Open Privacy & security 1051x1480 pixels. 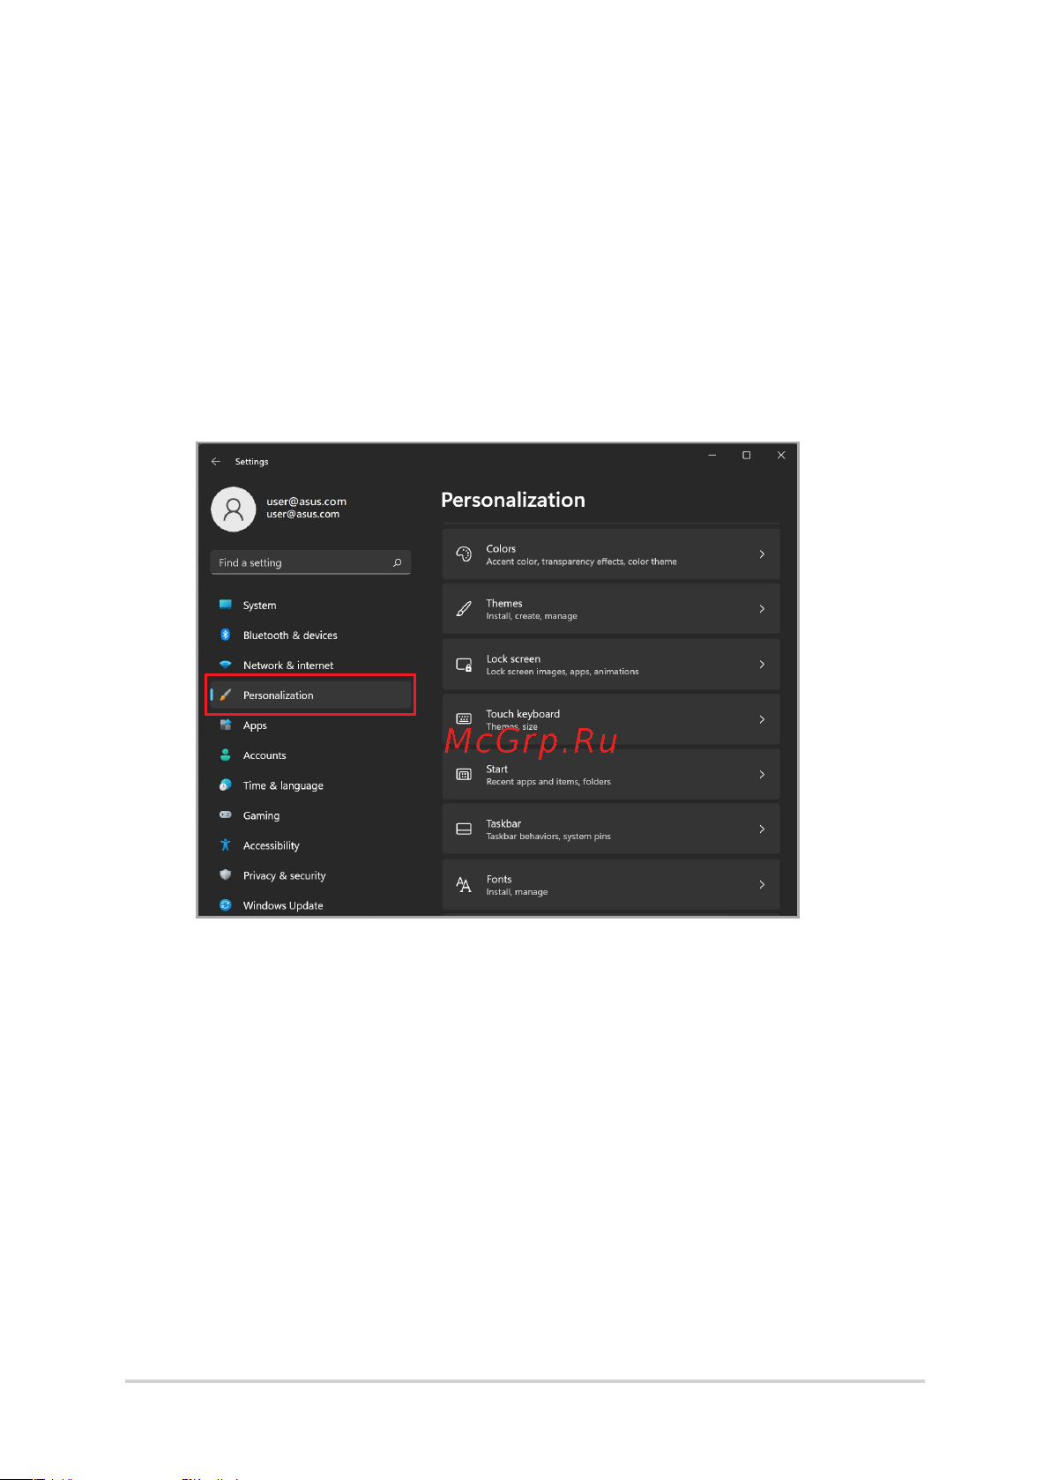pyautogui.click(x=310, y=874)
